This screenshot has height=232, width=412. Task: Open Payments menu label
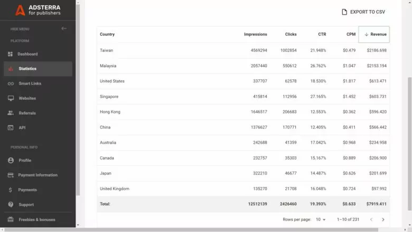tap(27, 190)
